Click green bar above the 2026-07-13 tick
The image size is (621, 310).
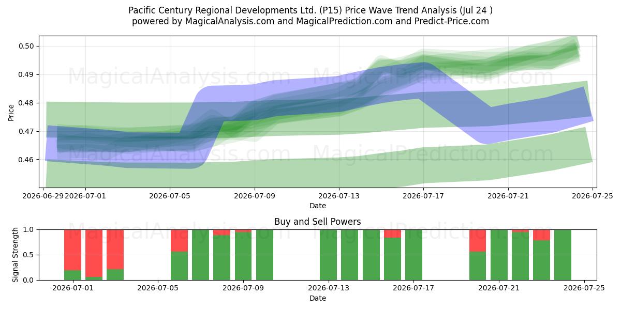click(329, 255)
